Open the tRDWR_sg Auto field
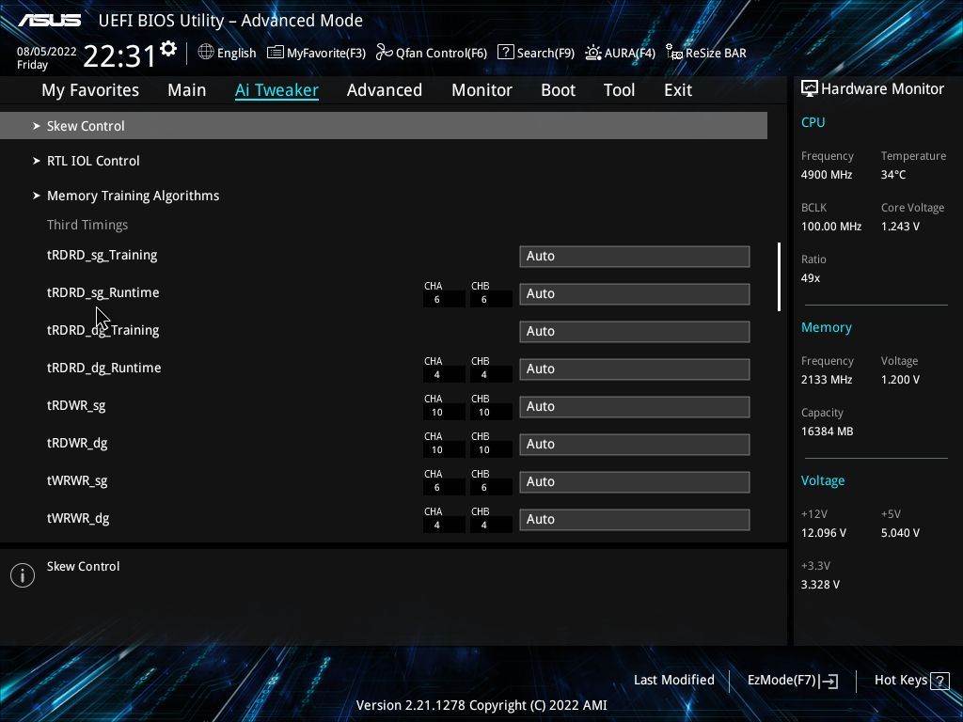This screenshot has width=963, height=722. pyautogui.click(x=635, y=407)
